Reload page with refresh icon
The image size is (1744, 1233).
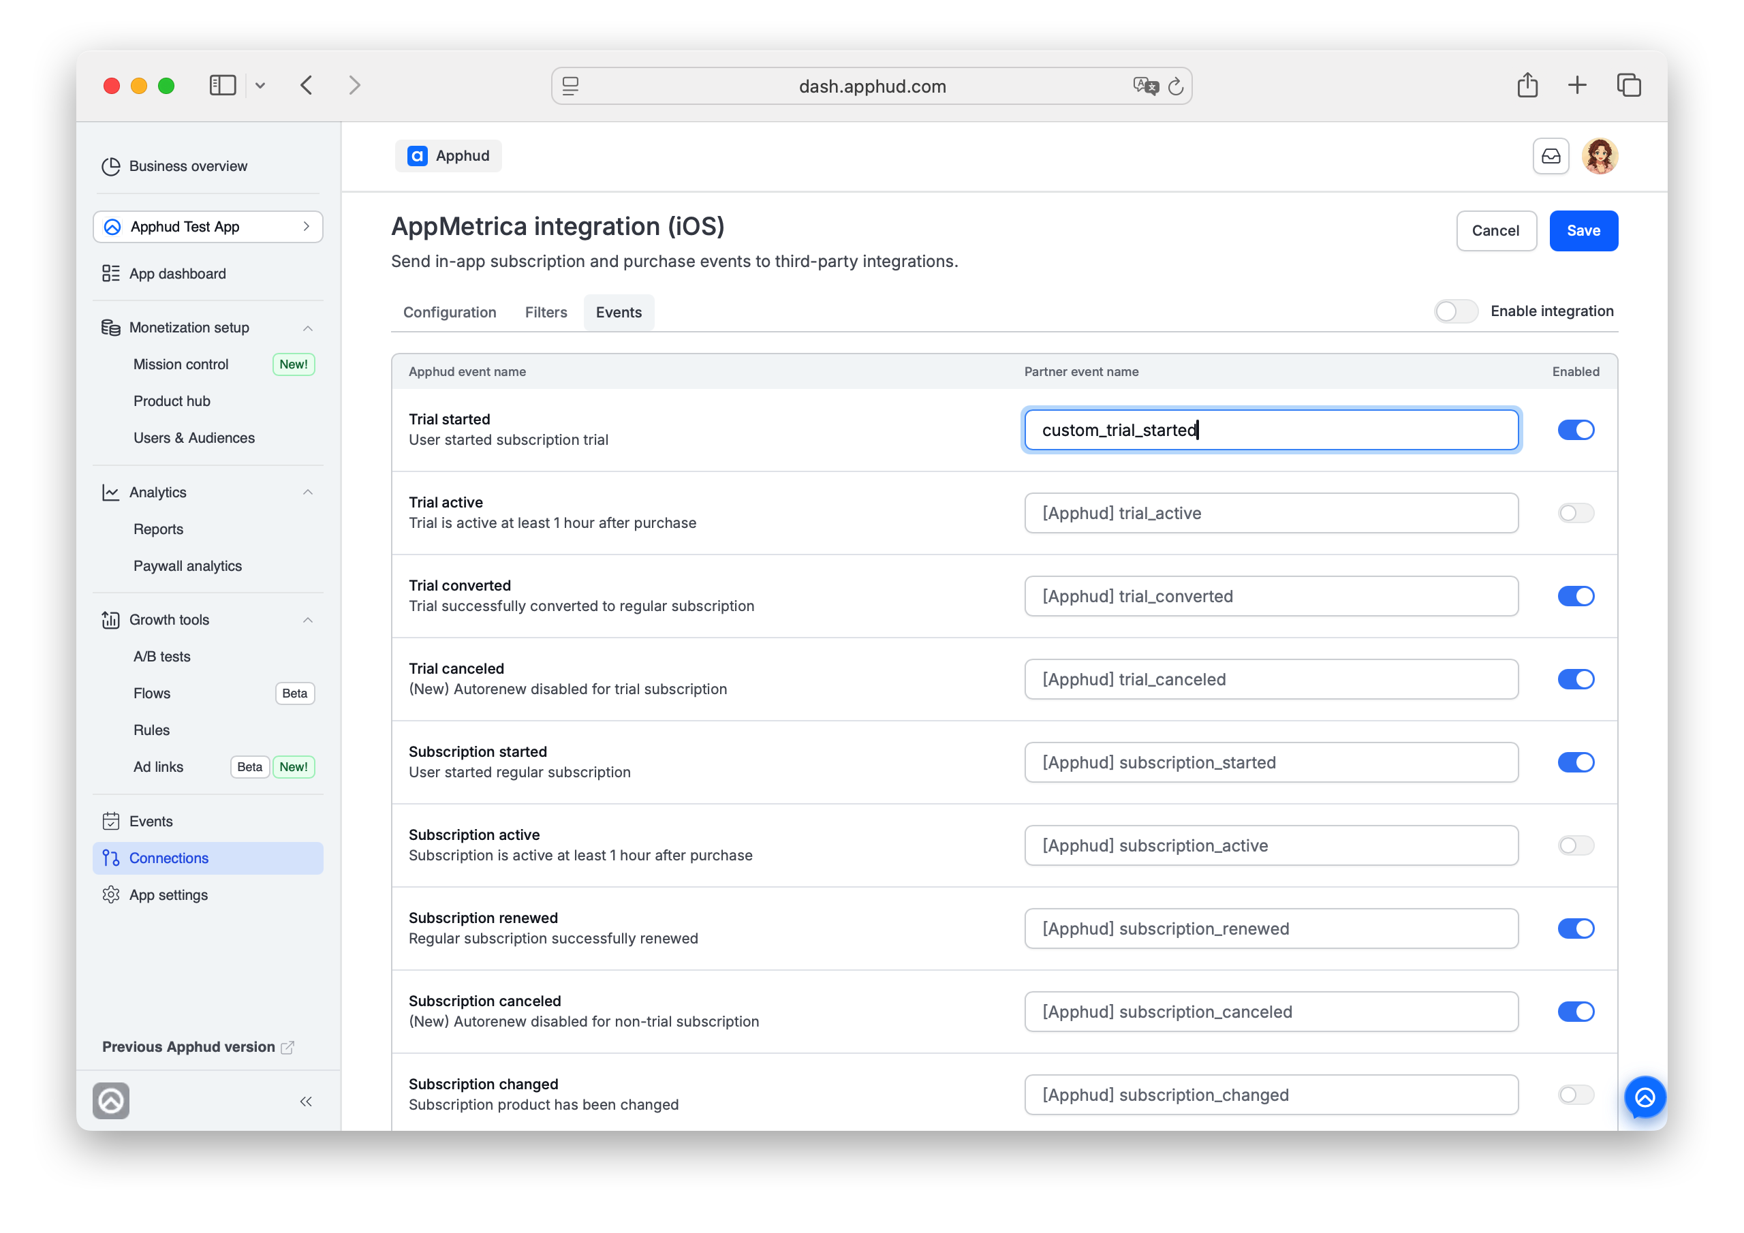[1176, 86]
